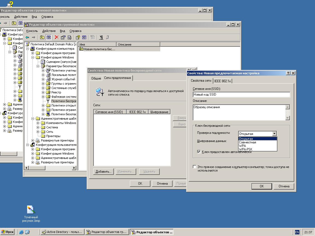Expand Политики открыт node
315x236 pixels.
click(x=43, y=105)
